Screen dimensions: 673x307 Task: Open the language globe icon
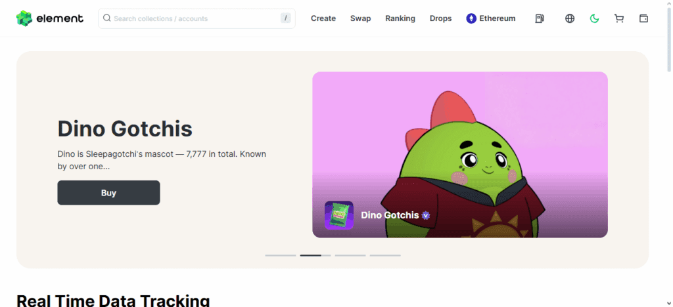tap(570, 18)
